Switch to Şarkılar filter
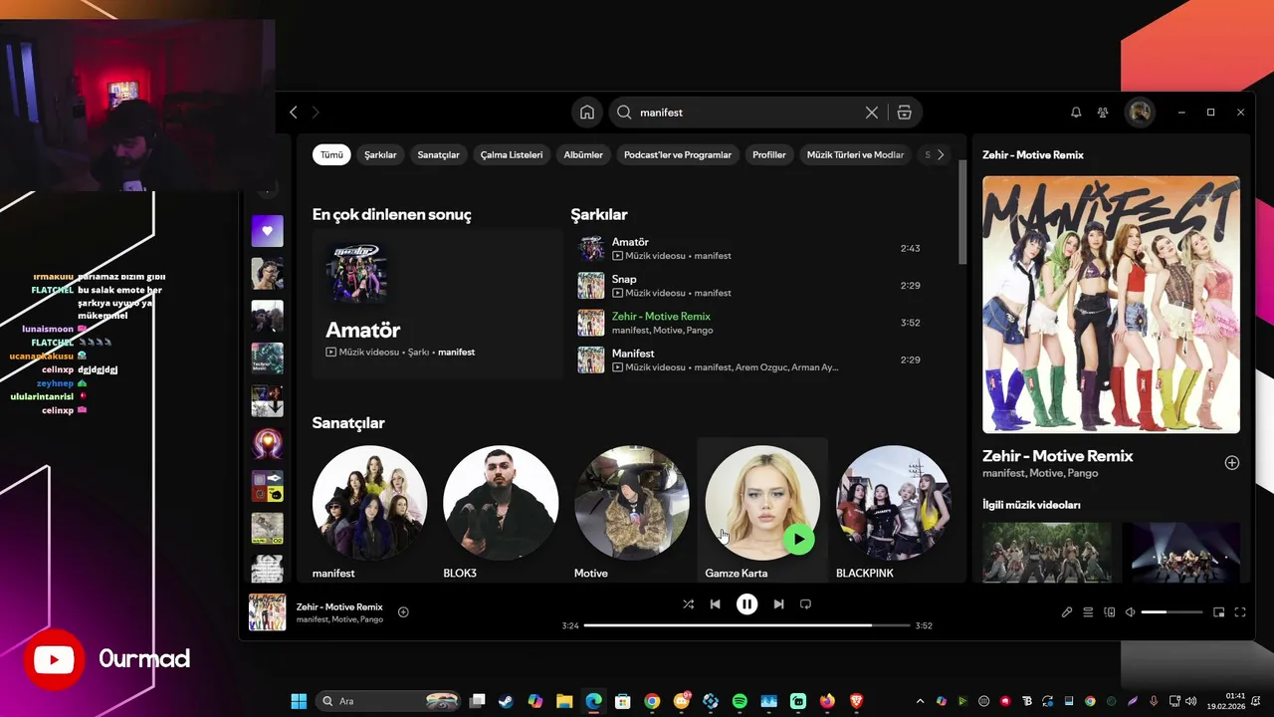 click(x=380, y=154)
